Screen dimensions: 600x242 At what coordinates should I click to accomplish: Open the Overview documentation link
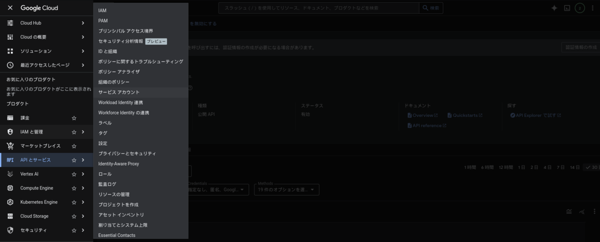pos(423,115)
